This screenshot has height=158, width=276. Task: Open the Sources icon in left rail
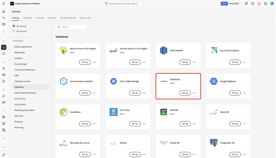[4, 47]
